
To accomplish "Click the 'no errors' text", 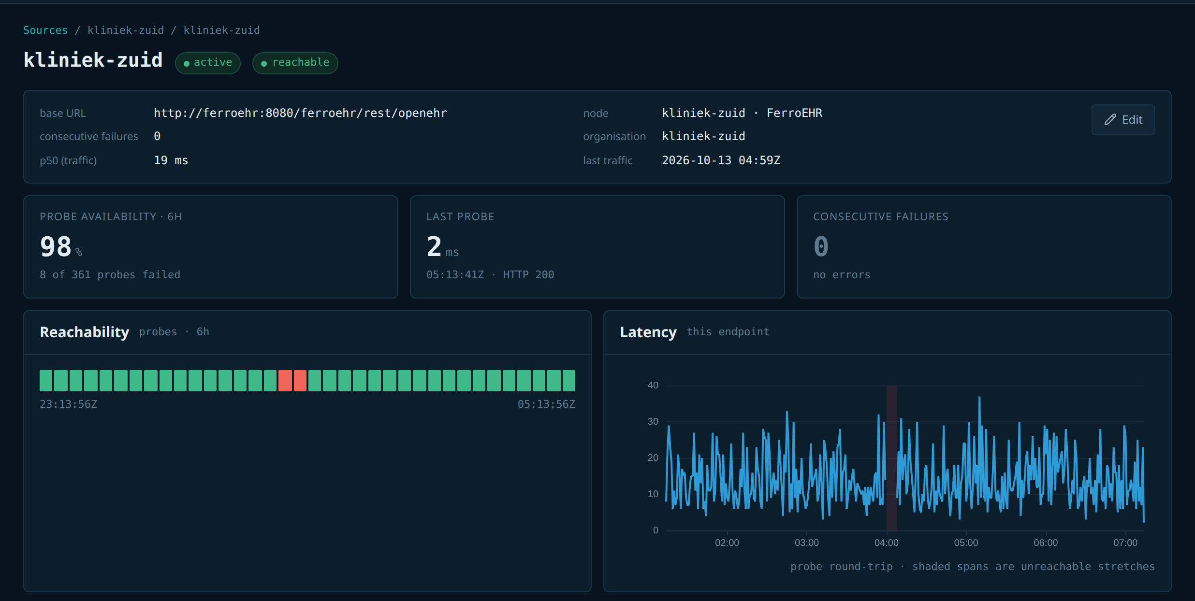I will [842, 274].
